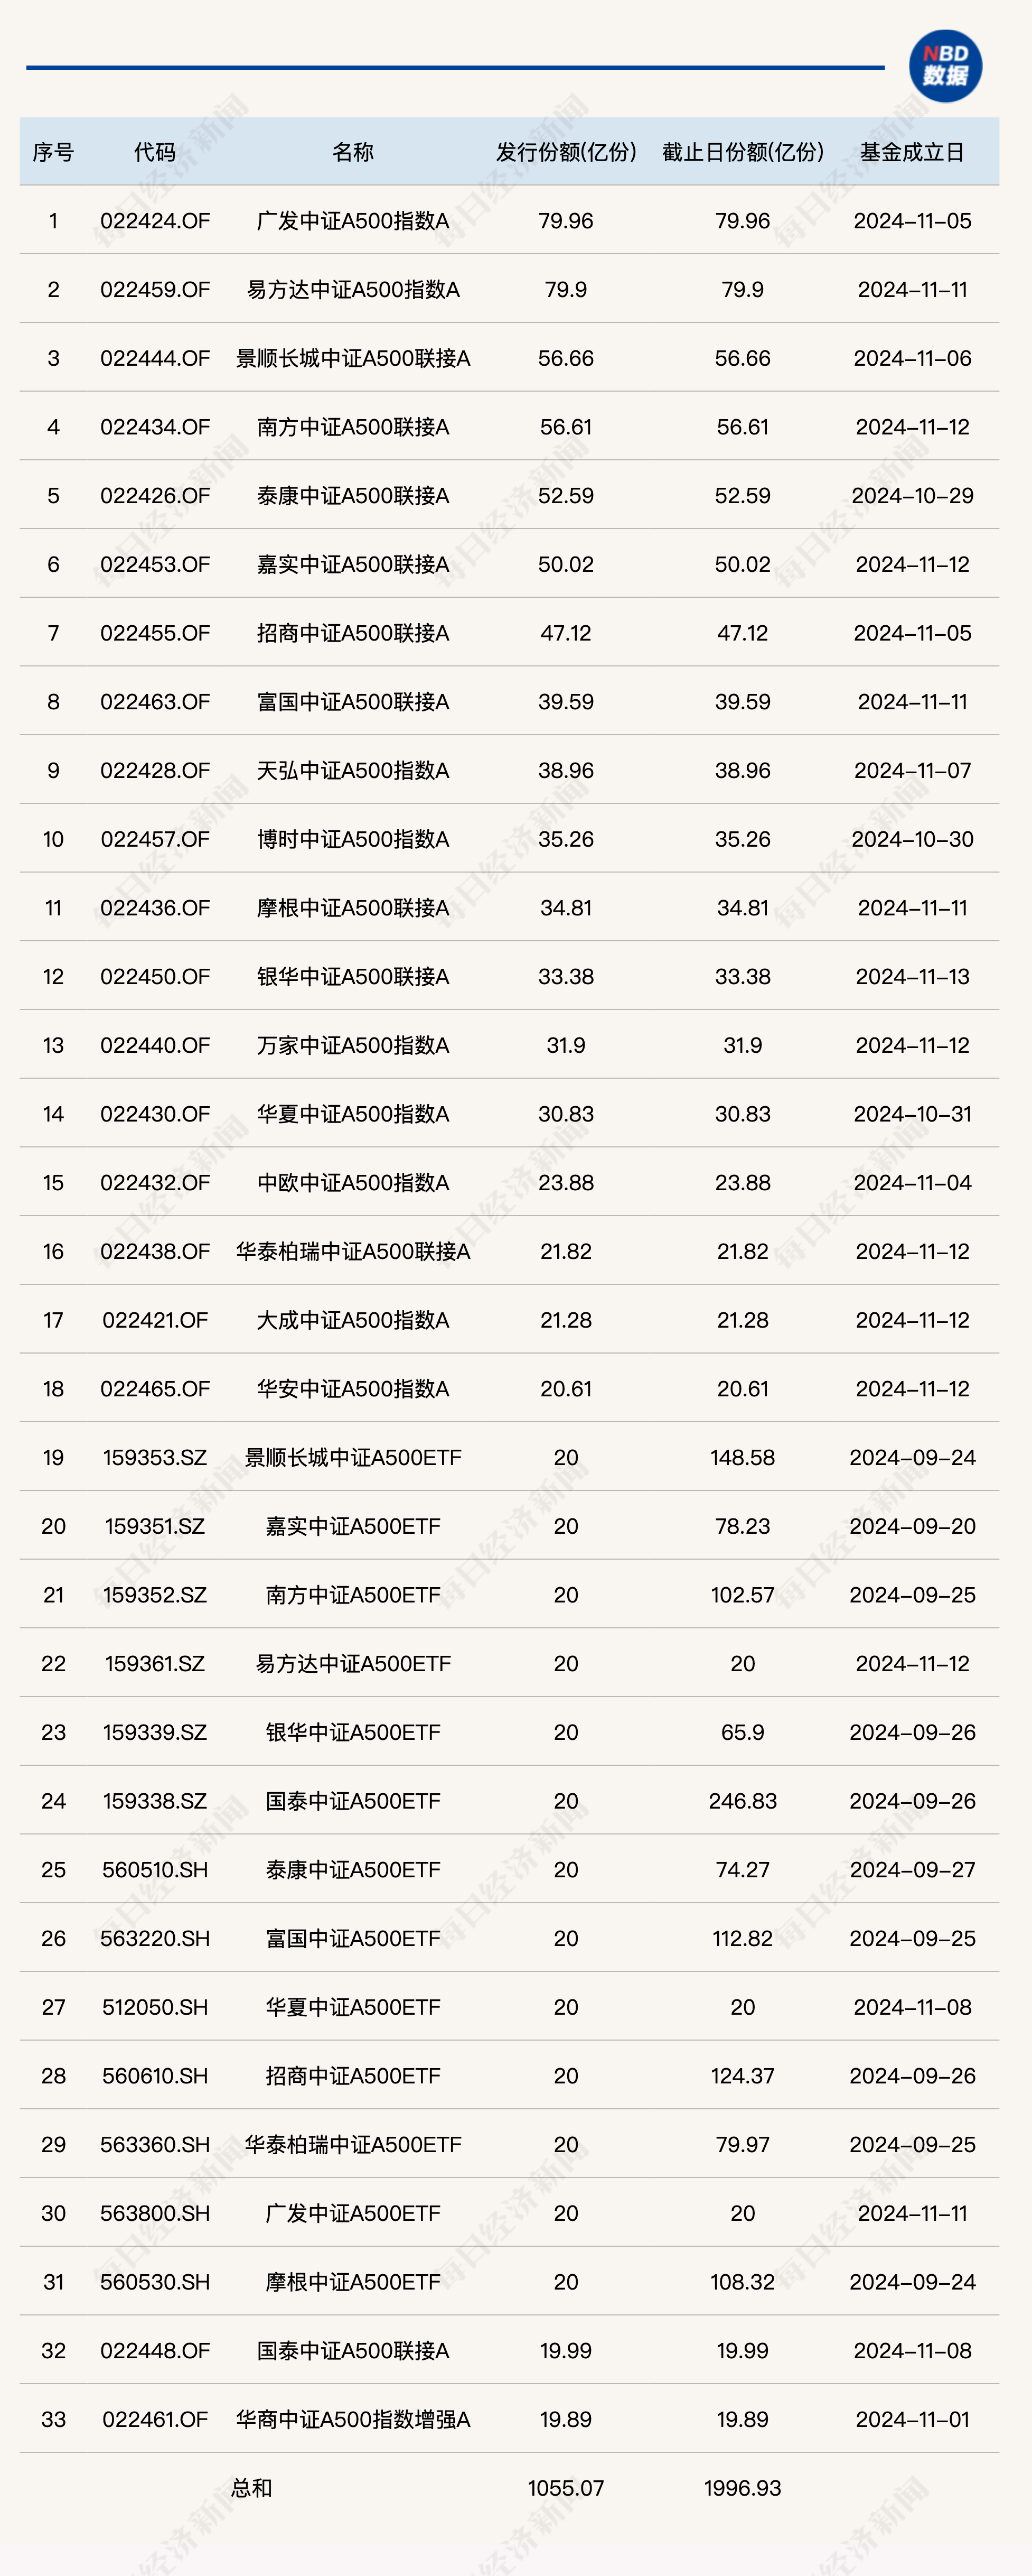Viewport: 1032px width, 2576px height.
Task: Select the 发行份额(亿份) column header
Action: coord(567,152)
